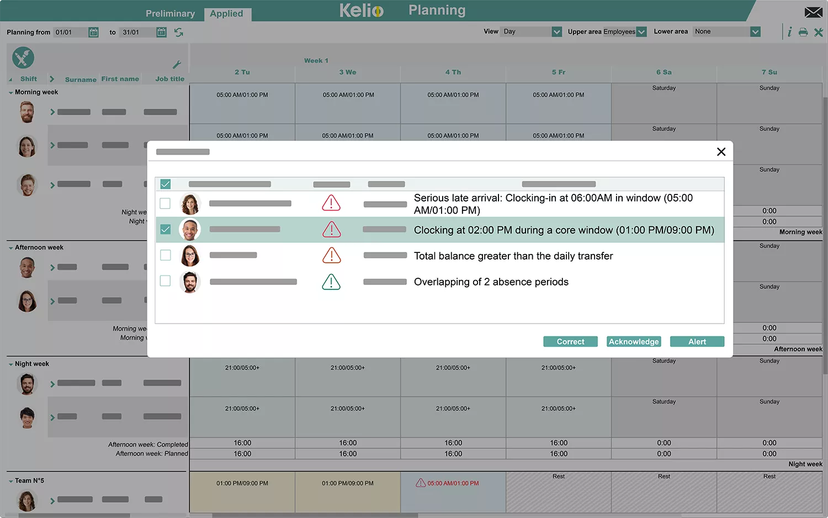Open the calendar picker for the end date
The image size is (828, 518).
tap(161, 32)
